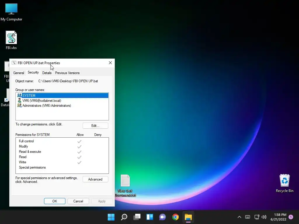
Task: Cancel the Properties dialog
Action: (78, 201)
